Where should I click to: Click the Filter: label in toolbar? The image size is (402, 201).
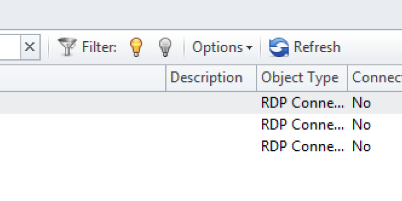[99, 47]
